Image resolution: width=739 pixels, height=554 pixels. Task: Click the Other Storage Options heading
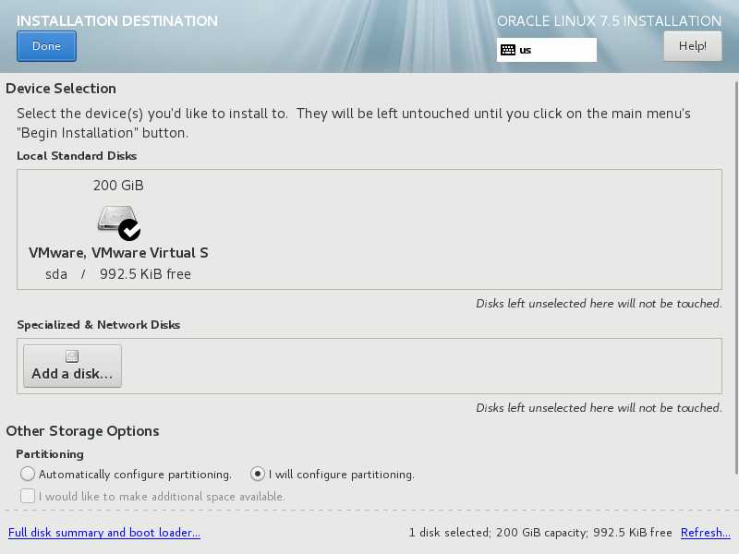(82, 431)
